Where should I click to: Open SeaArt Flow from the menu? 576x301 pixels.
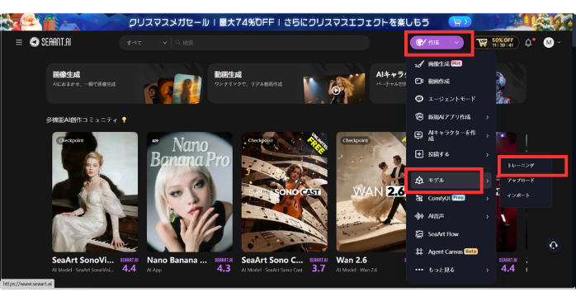pos(451,234)
